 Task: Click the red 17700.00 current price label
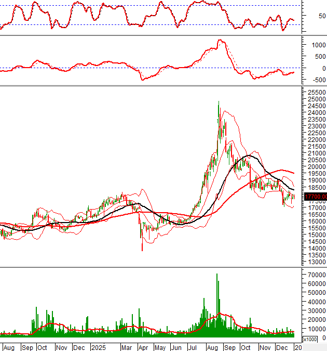[x=315, y=197]
